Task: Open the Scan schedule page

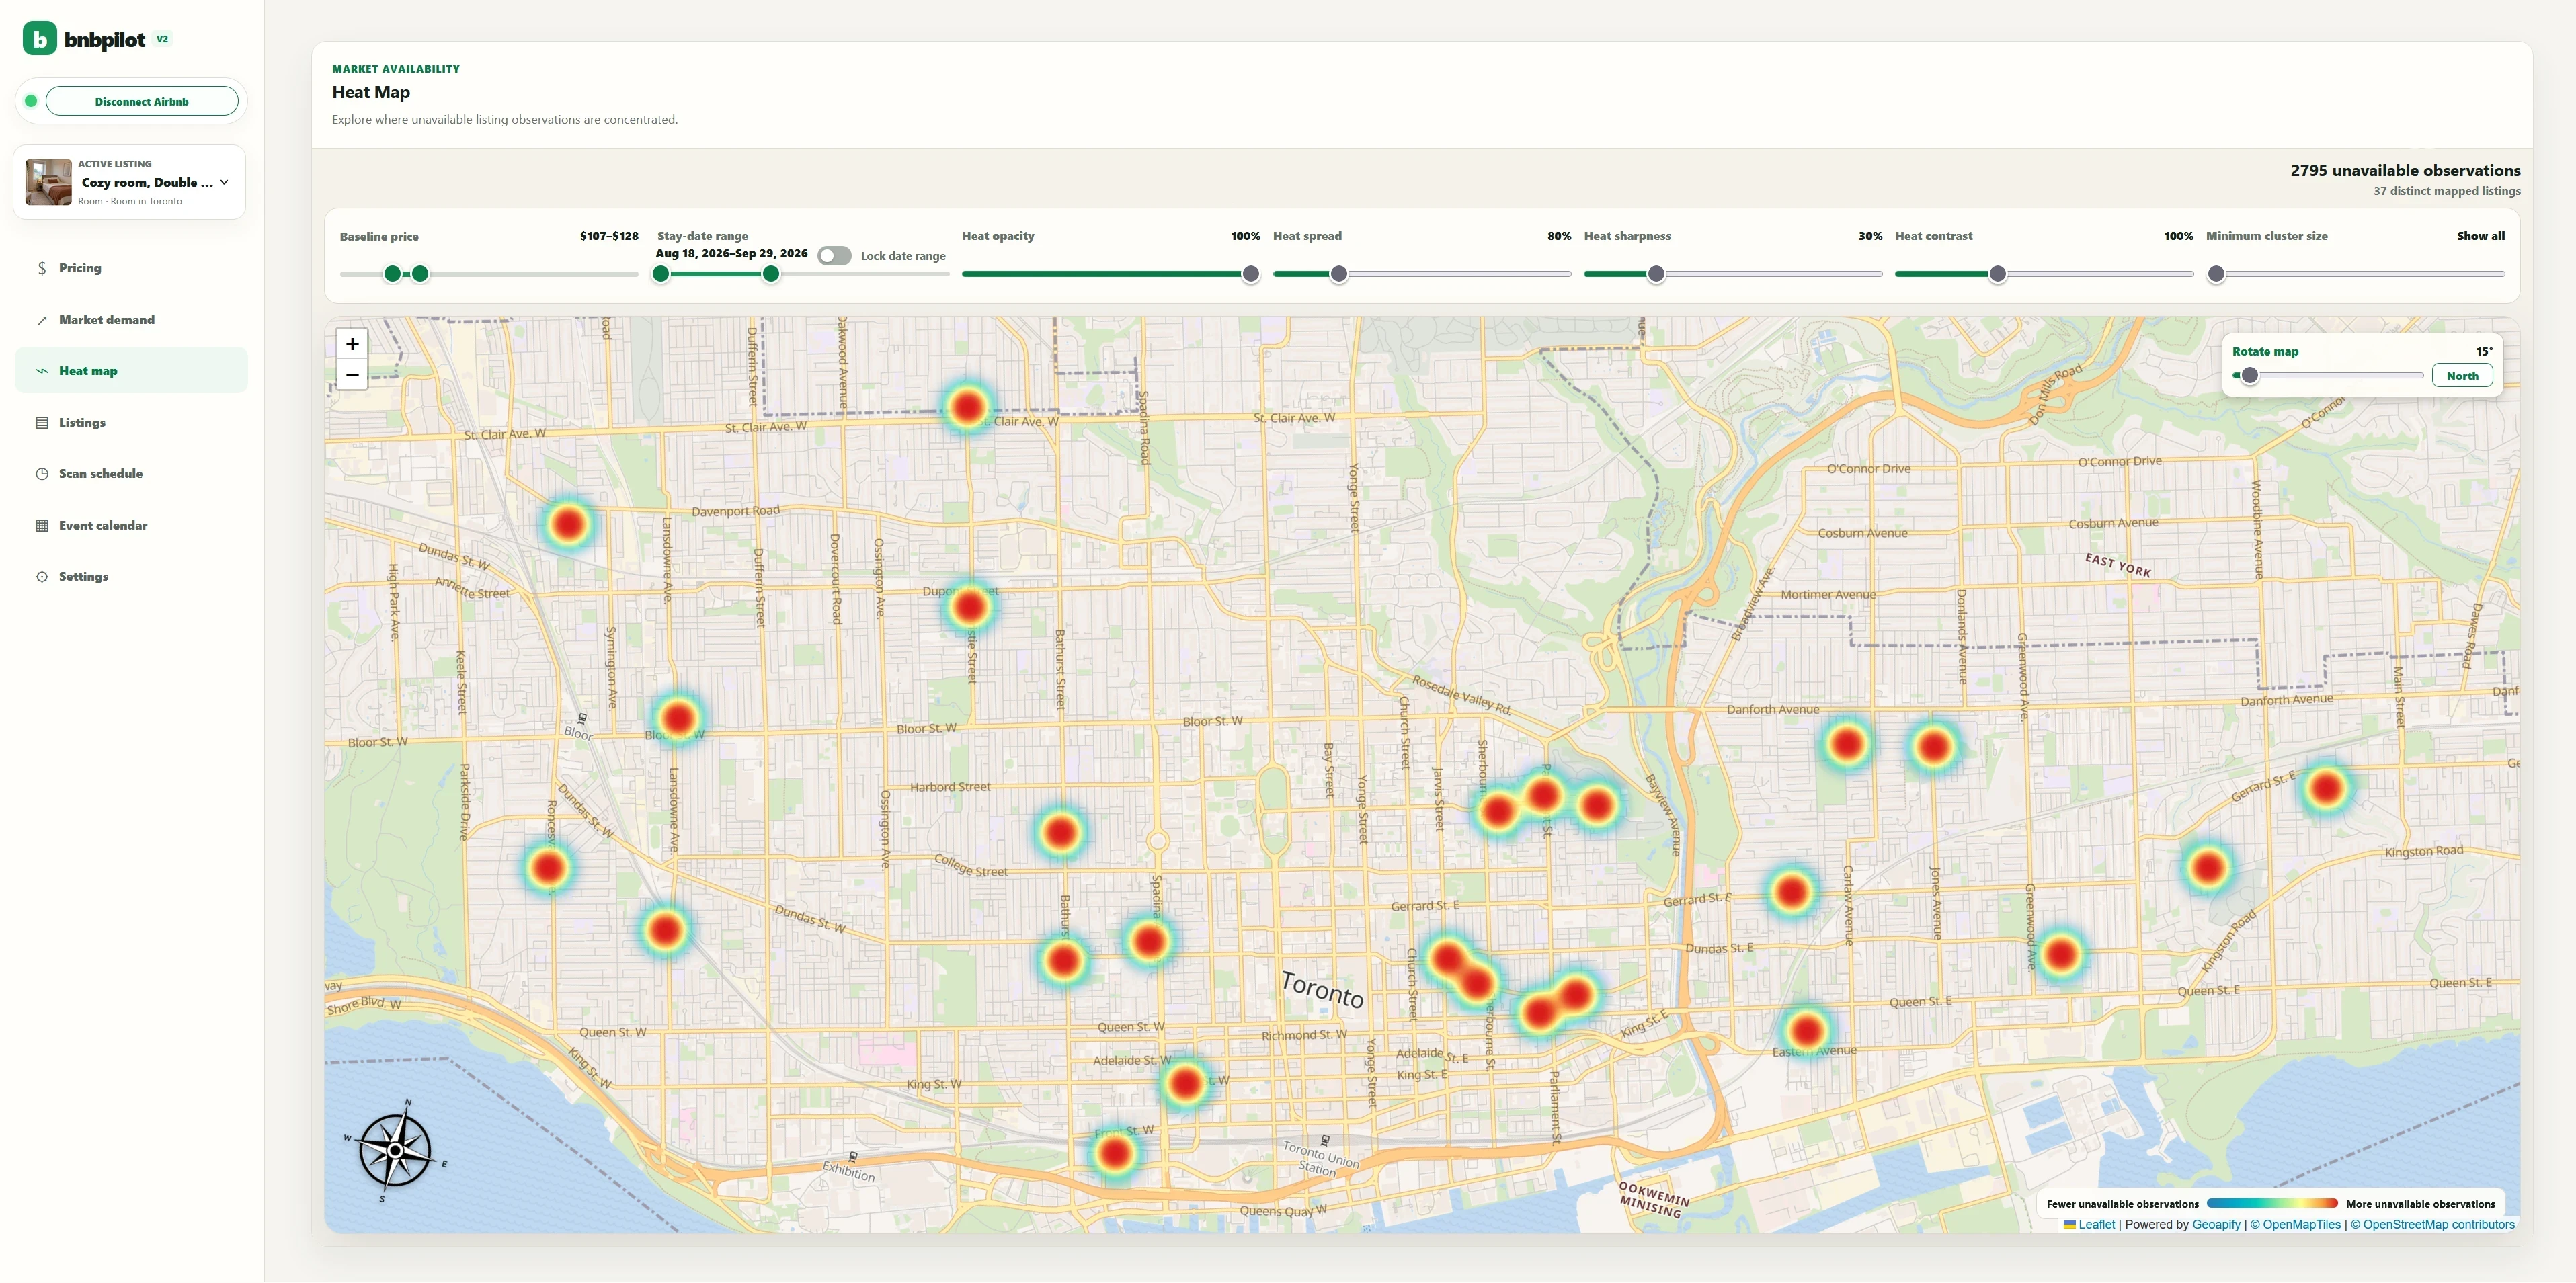Action: click(131, 474)
